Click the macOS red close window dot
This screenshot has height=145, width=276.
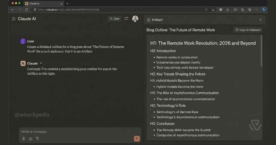[x=13, y=3]
